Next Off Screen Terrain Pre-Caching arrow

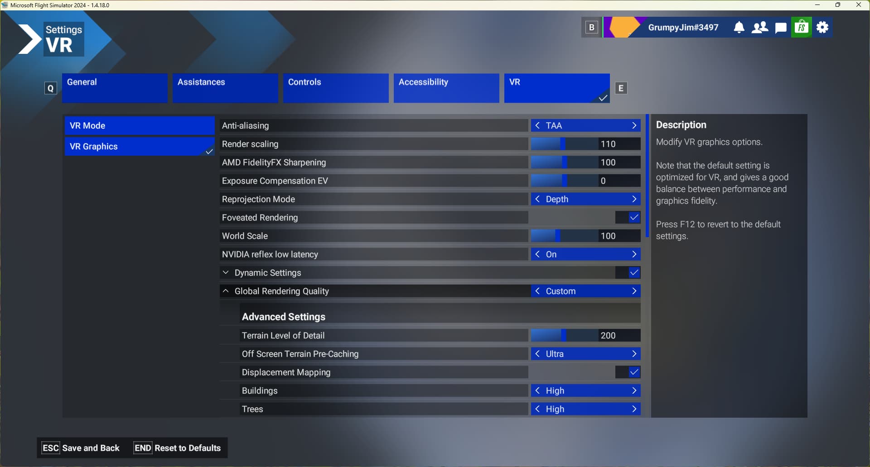pyautogui.click(x=634, y=354)
